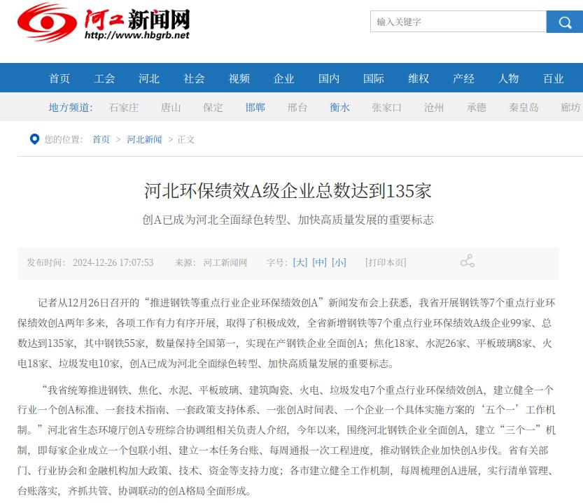Click the article title 河北环保绩效A级企业总数达到135家
Viewport: 583px width, 503px height.
coord(288,191)
